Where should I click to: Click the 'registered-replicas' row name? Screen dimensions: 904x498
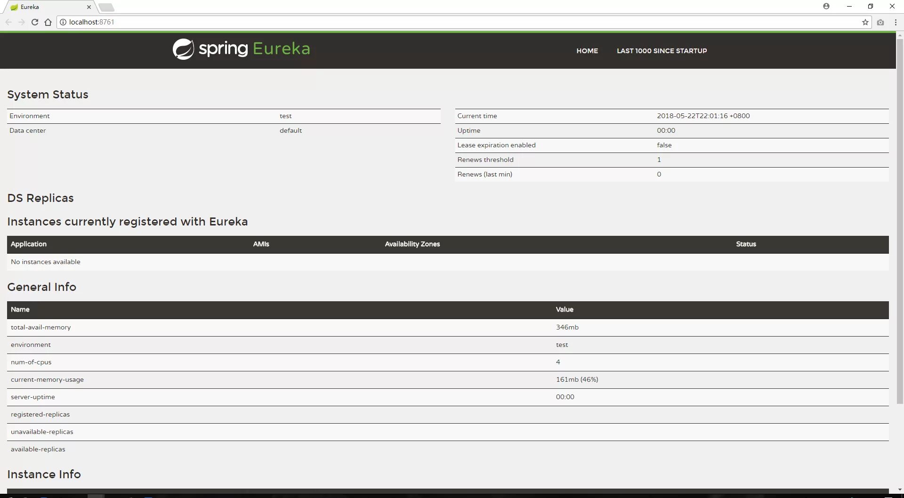point(40,414)
